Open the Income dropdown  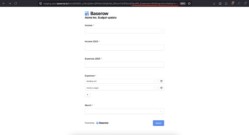(x=125, y=31)
